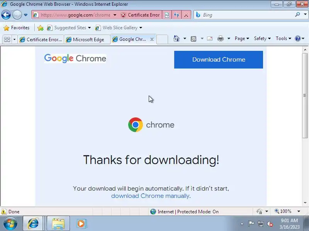Viewport: 309px width, 231px height.
Task: Click the Google Chrome logo on page
Action: [x=75, y=59]
